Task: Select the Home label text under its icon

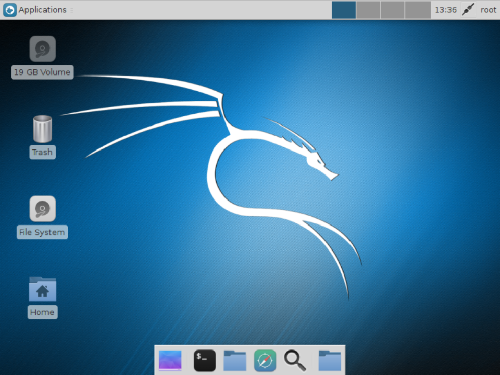Action: click(42, 312)
